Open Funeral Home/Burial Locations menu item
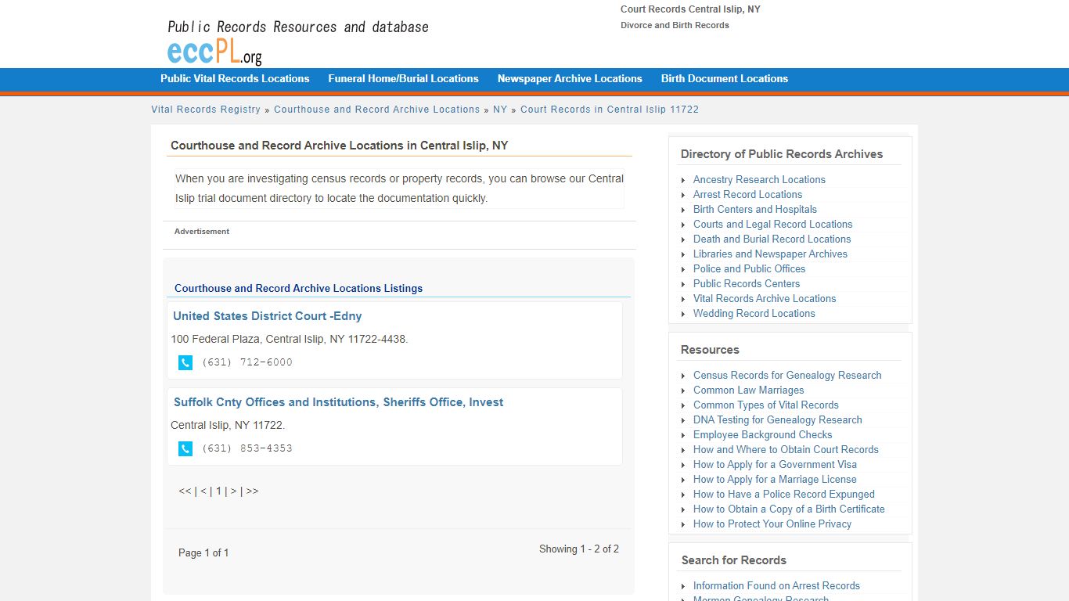The width and height of the screenshot is (1069, 601). (x=403, y=78)
